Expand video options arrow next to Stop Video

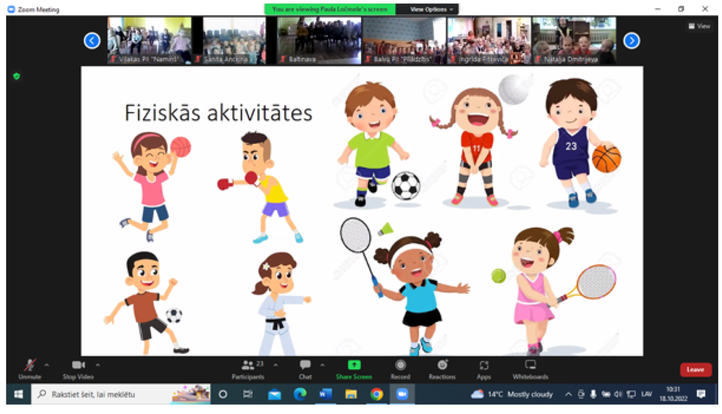[x=98, y=365]
